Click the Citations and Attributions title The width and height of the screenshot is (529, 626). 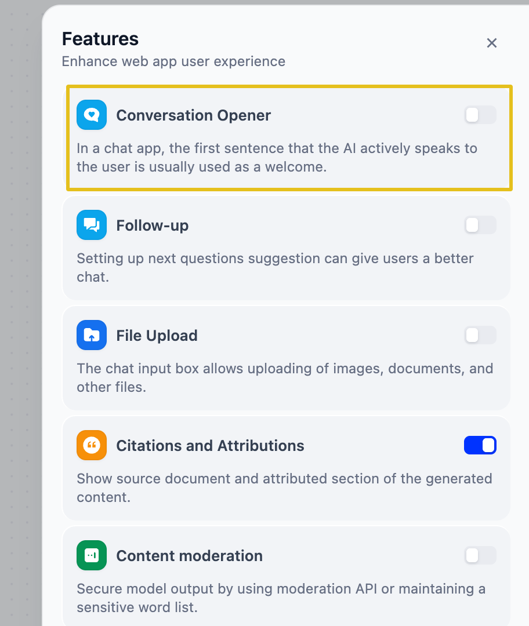[x=210, y=446]
